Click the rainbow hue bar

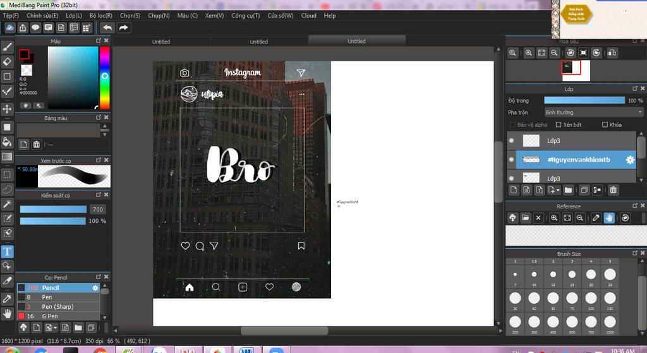[105, 78]
